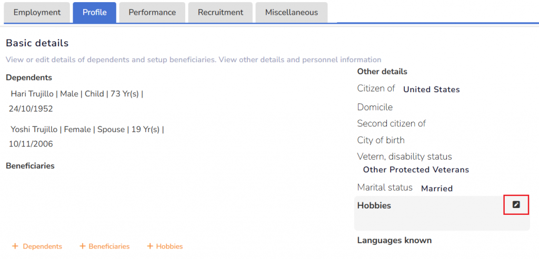The width and height of the screenshot is (539, 259).
Task: Click the Beneficiaries section heading
Action: [x=30, y=166]
